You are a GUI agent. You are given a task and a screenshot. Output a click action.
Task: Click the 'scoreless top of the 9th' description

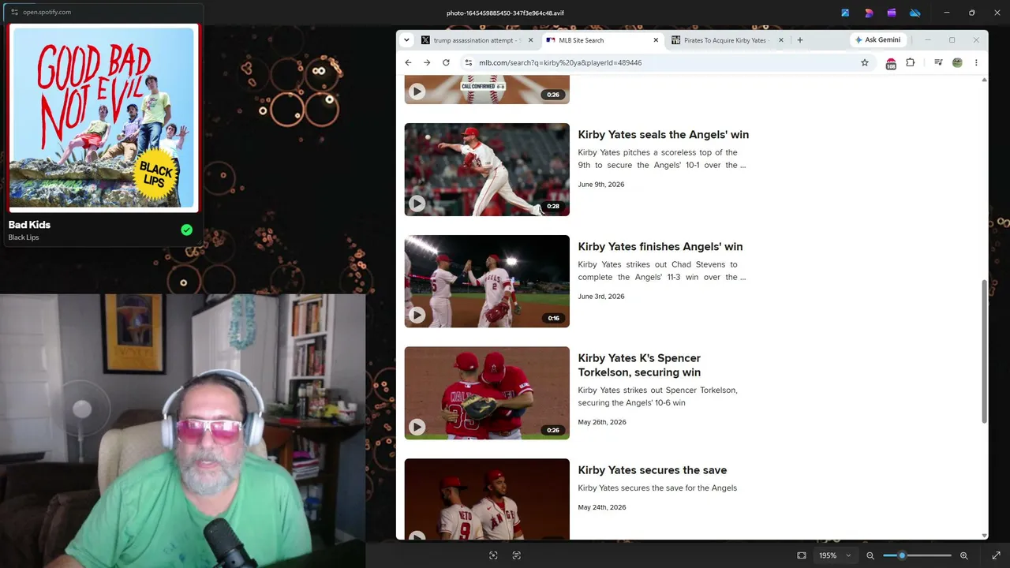[x=661, y=159]
